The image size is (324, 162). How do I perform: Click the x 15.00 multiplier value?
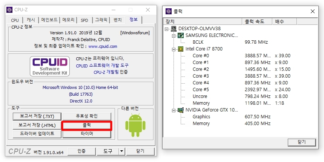283,69
